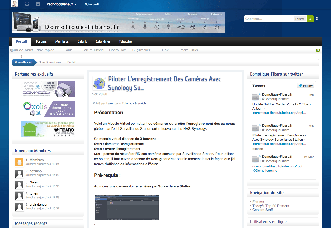Open Votre profil link
This screenshot has height=228, width=331.
point(92,4)
